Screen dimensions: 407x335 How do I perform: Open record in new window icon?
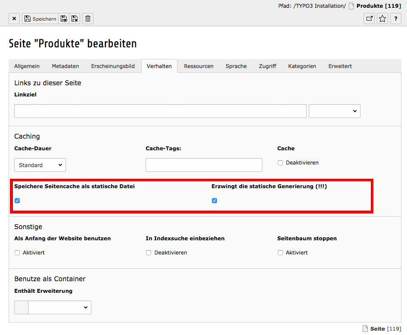click(369, 19)
